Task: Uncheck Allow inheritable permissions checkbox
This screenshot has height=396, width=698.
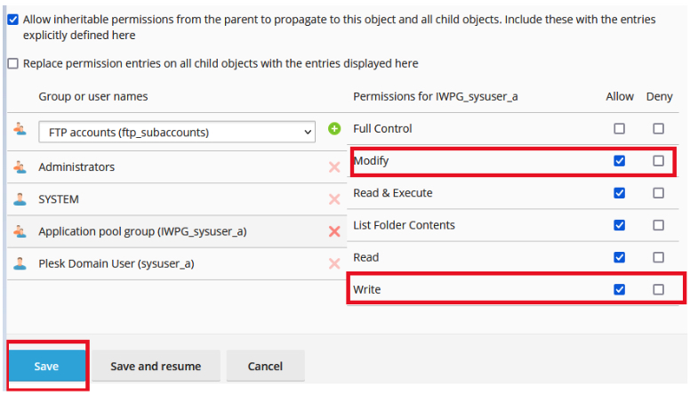Action: coord(13,20)
